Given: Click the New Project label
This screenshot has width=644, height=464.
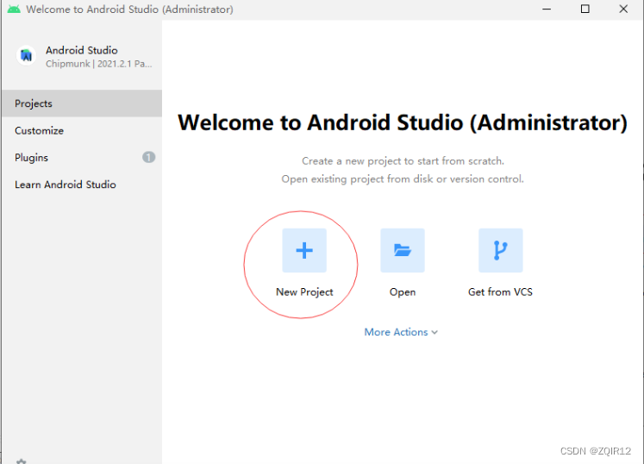Looking at the screenshot, I should 304,292.
